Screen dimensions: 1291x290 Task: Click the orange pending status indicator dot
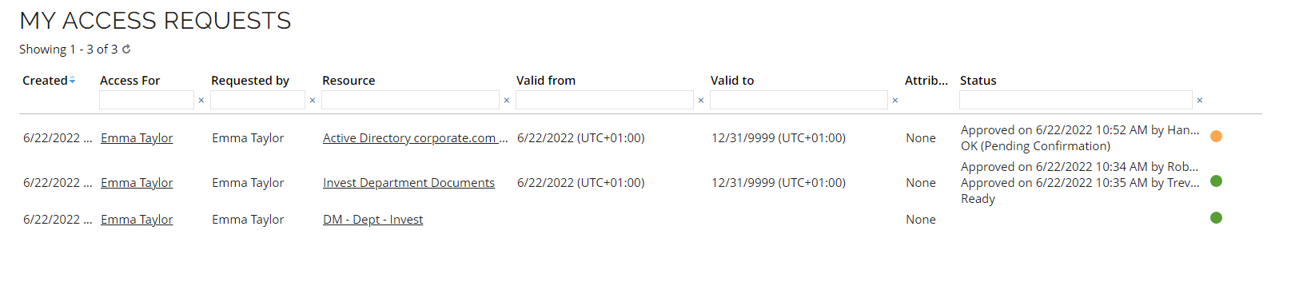click(x=1216, y=137)
